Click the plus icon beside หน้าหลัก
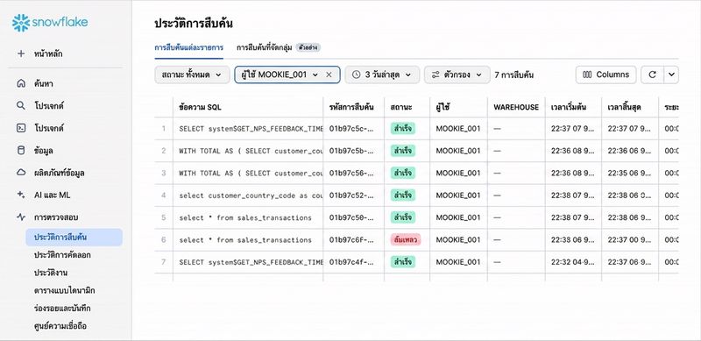The width and height of the screenshot is (701, 341). 21,53
